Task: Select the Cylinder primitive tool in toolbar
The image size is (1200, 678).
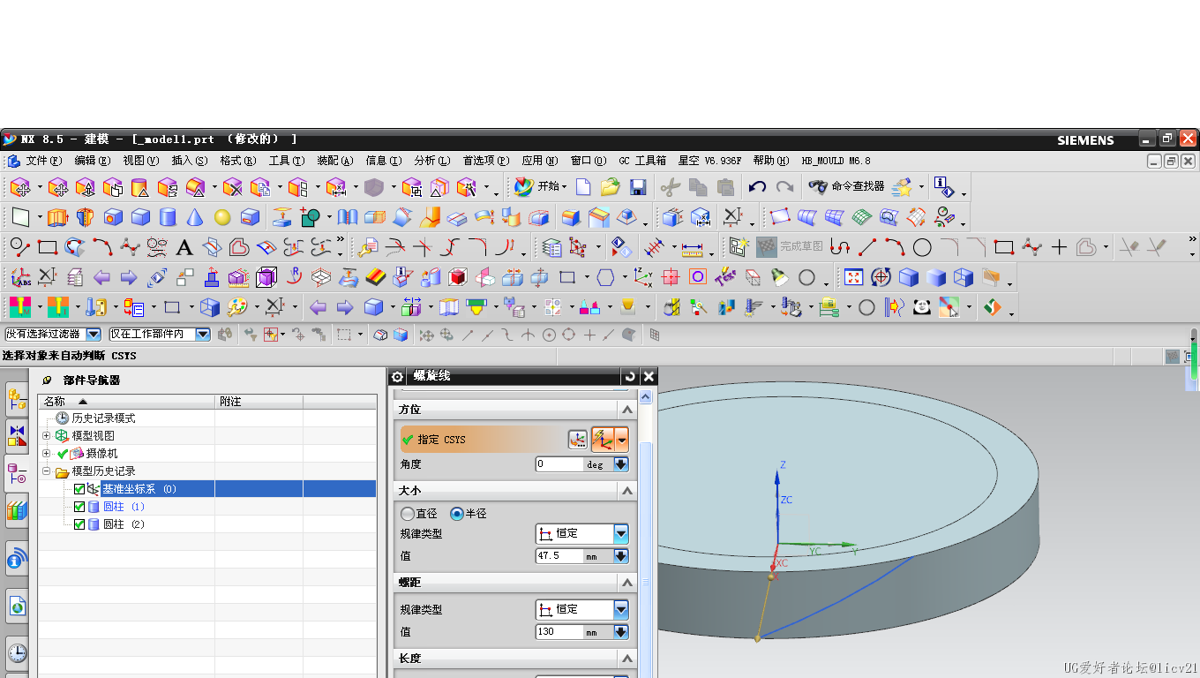Action: 168,217
